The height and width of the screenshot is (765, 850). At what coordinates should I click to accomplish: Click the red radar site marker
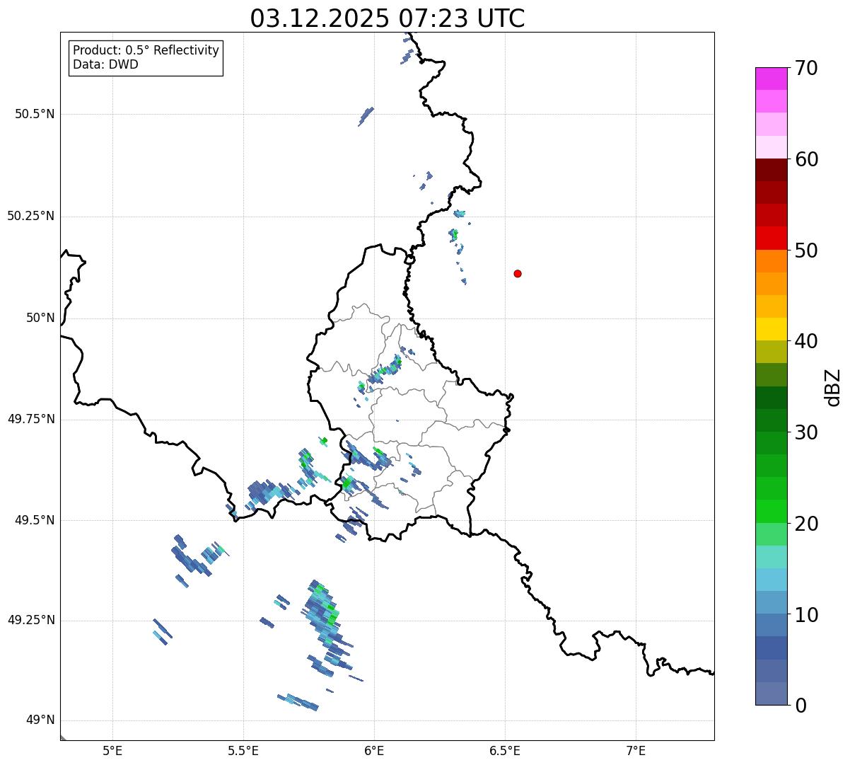point(518,273)
